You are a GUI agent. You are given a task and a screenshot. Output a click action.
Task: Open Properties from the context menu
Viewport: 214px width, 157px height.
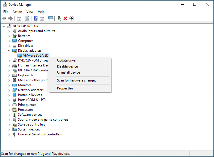[65, 88]
